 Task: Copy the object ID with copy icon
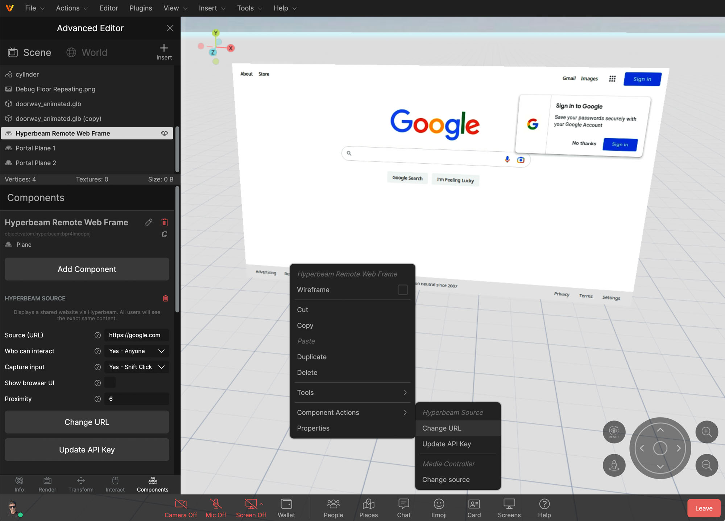[x=165, y=234]
